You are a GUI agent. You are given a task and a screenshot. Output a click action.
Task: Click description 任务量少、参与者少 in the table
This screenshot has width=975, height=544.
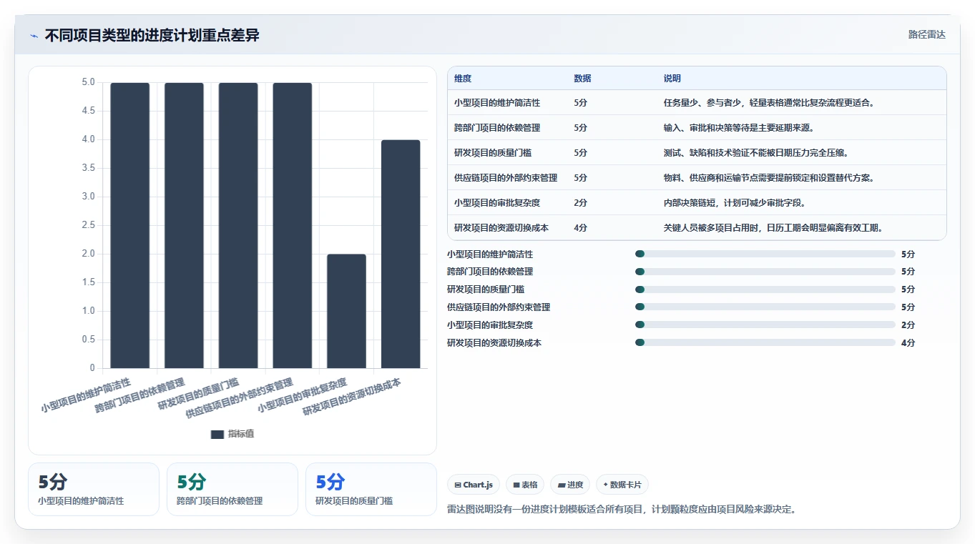769,103
